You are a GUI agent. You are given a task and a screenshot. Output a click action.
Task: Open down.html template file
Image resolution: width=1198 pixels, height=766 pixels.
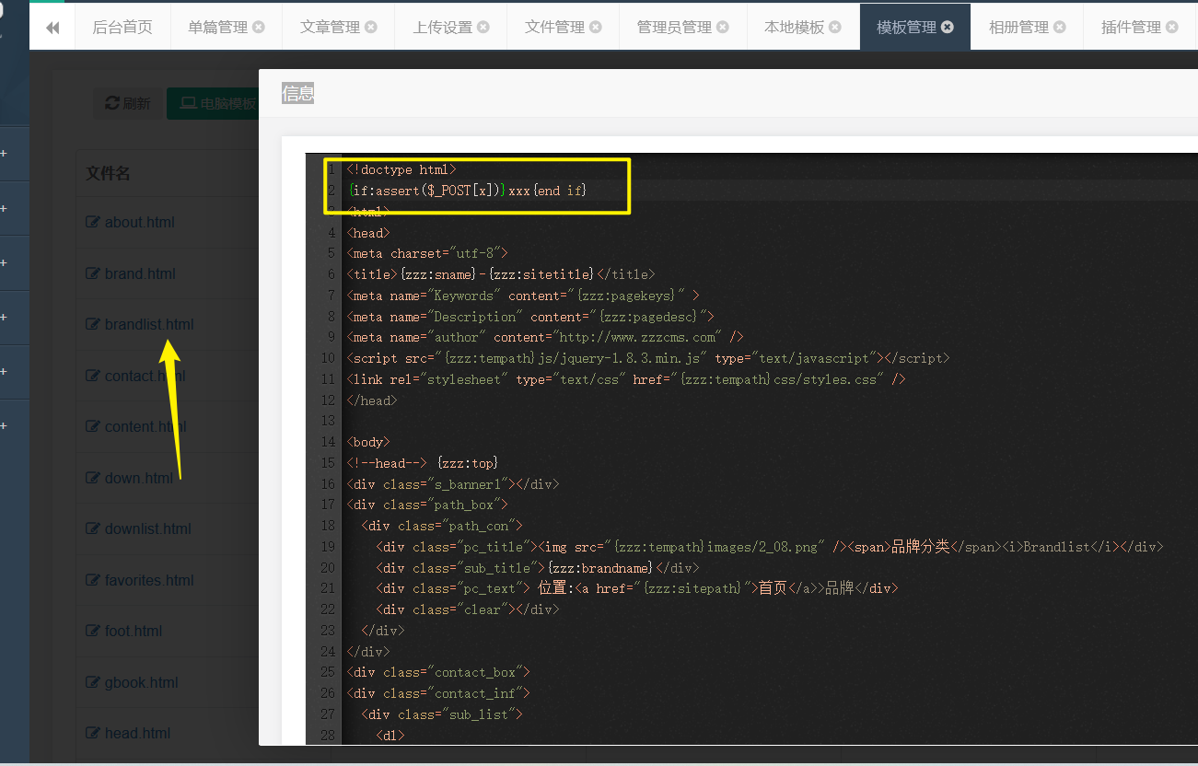(139, 478)
